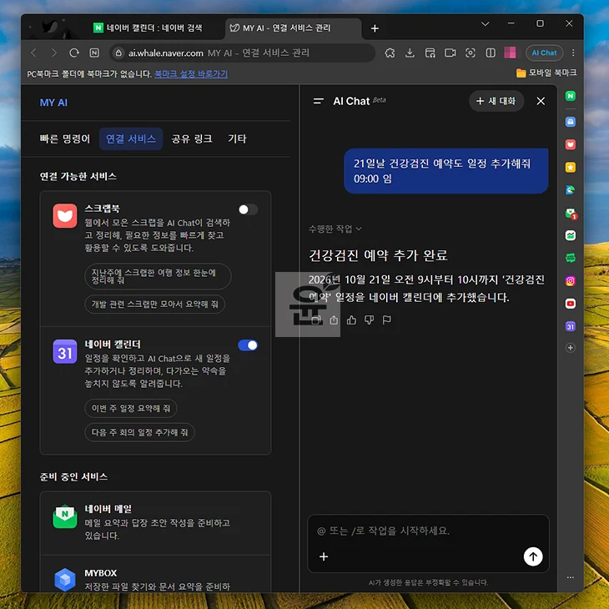Viewport: 609px width, 609px height.
Task: Add an attachment with chat plus icon
Action: click(x=324, y=556)
